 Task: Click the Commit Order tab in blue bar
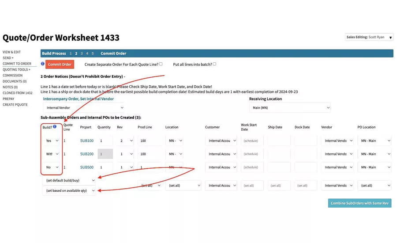coord(113,53)
